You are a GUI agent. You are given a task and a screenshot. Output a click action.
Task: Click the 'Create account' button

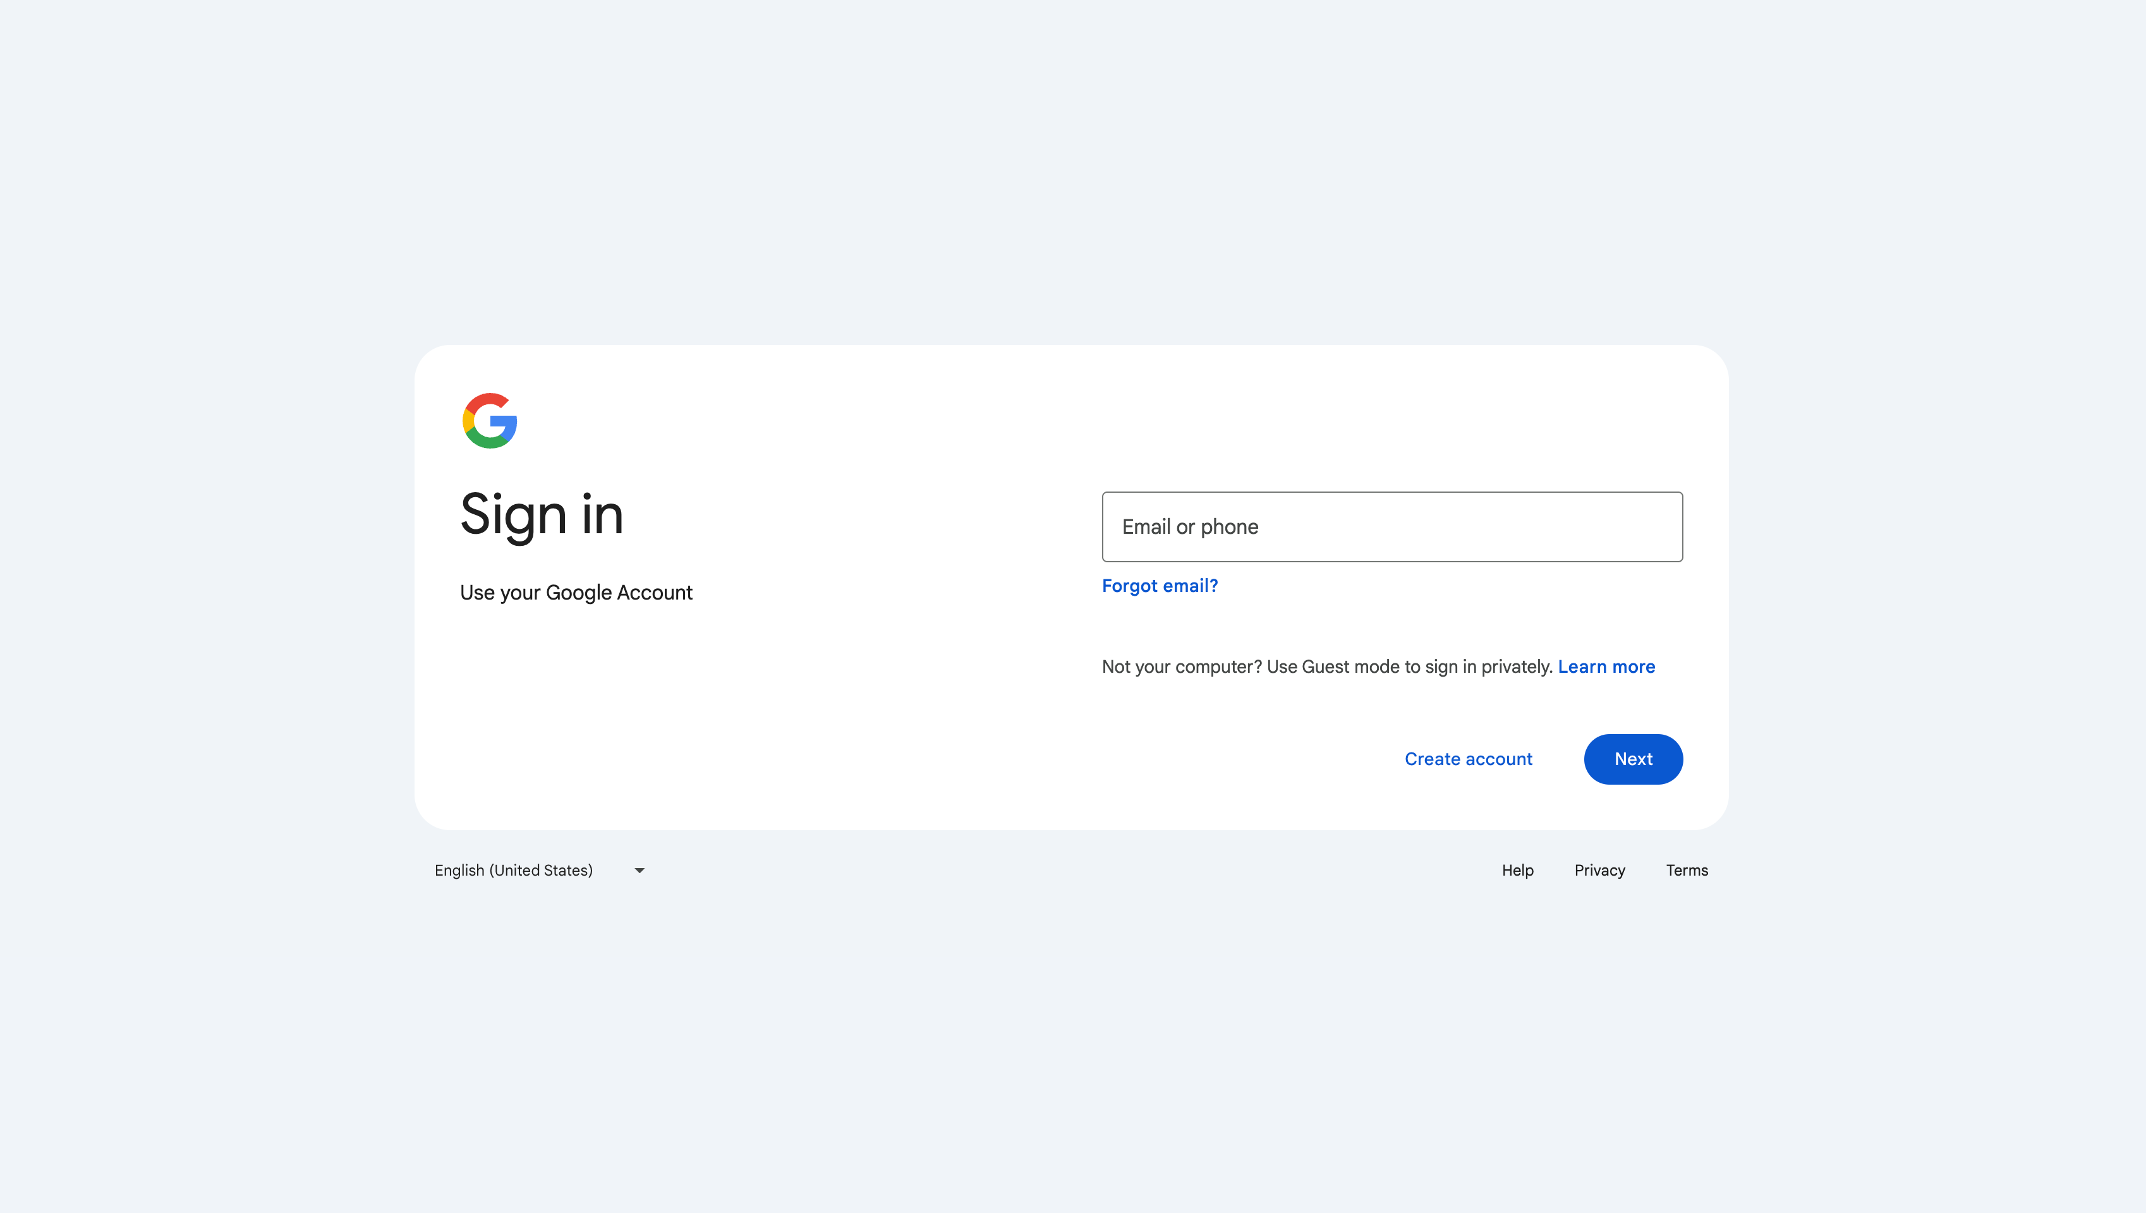coord(1468,757)
